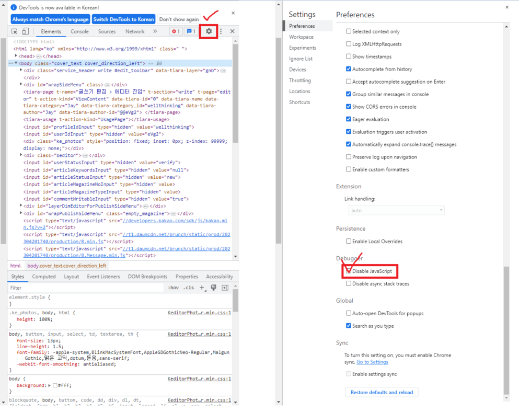Close the DevTools panel
Image resolution: width=519 pixels, height=412 pixels.
coord(233,31)
